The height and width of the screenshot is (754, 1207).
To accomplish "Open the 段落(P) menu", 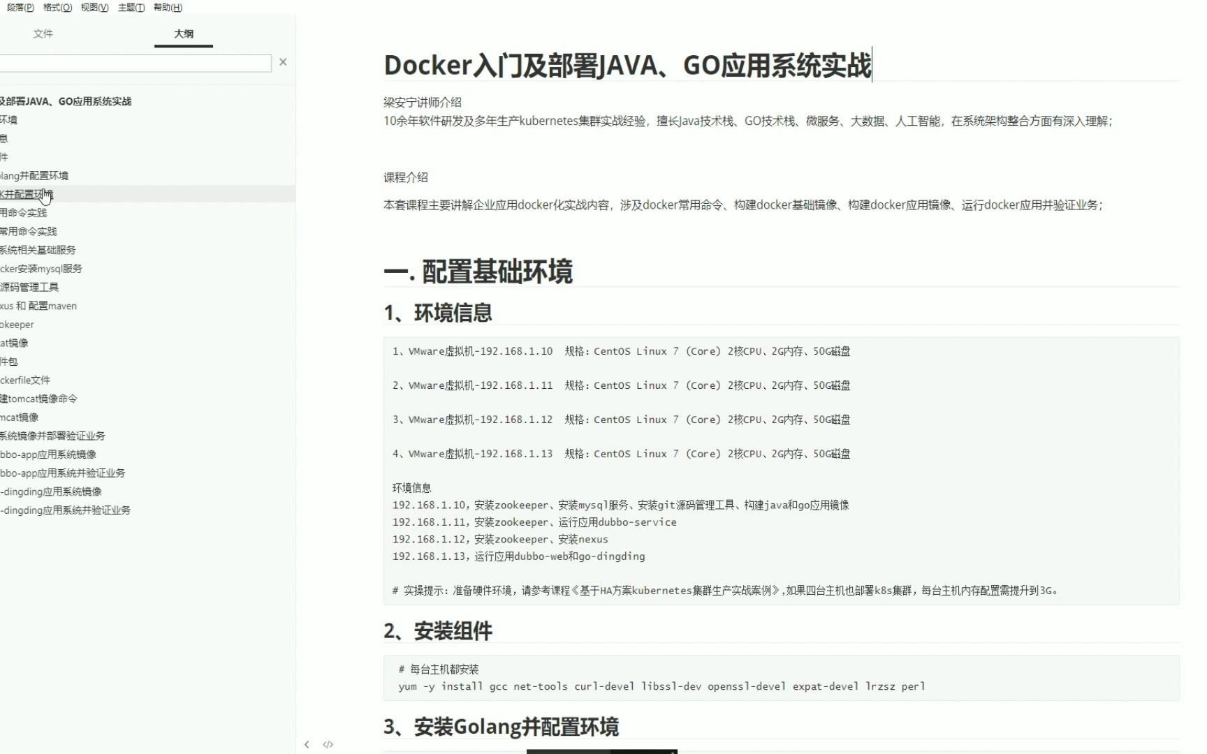I will (x=20, y=8).
